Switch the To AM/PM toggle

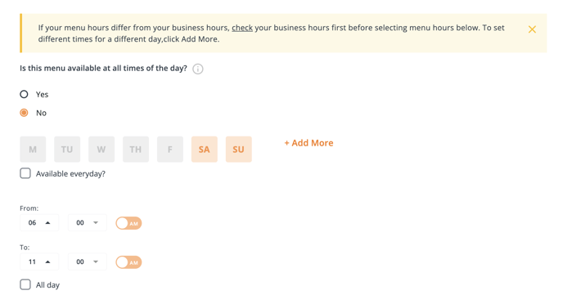[x=128, y=262]
